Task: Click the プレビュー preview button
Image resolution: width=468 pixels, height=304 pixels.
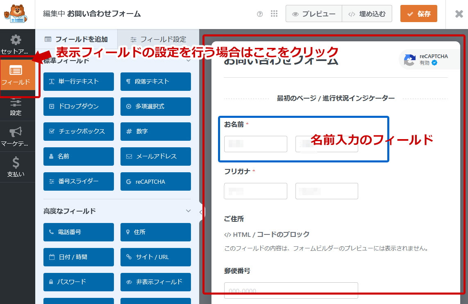Action: point(314,14)
